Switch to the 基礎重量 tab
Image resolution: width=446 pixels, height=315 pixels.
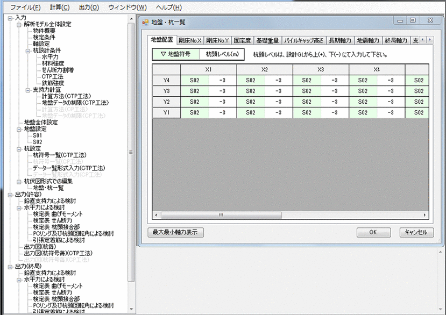click(267, 40)
